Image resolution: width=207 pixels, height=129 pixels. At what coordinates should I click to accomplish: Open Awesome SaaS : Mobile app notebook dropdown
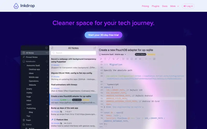113,54
